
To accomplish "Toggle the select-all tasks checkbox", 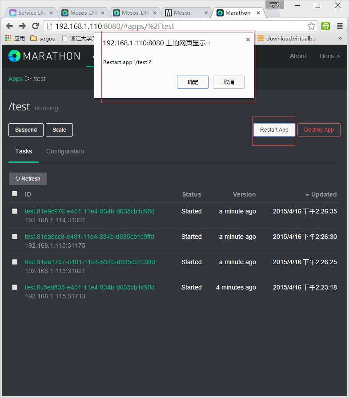I will click(15, 194).
